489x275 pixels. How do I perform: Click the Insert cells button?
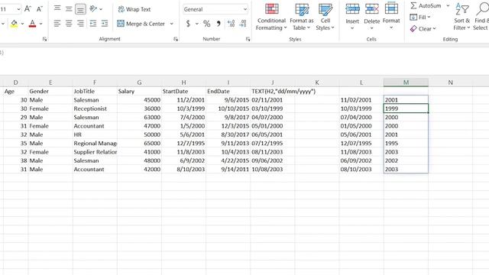pos(352,16)
